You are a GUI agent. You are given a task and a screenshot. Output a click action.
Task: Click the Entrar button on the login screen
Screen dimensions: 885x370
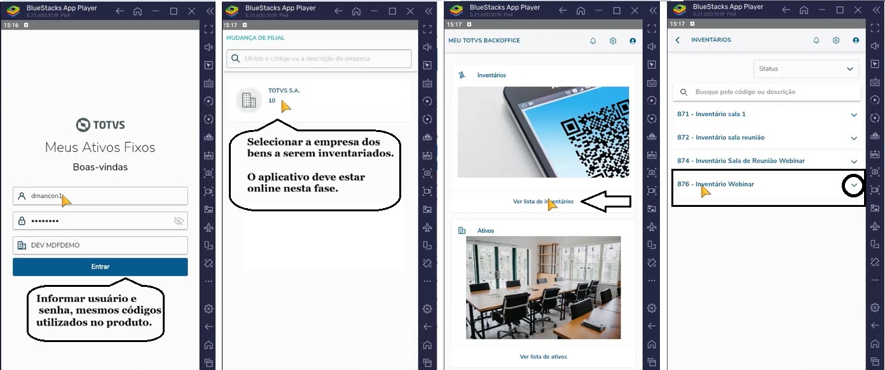click(100, 267)
